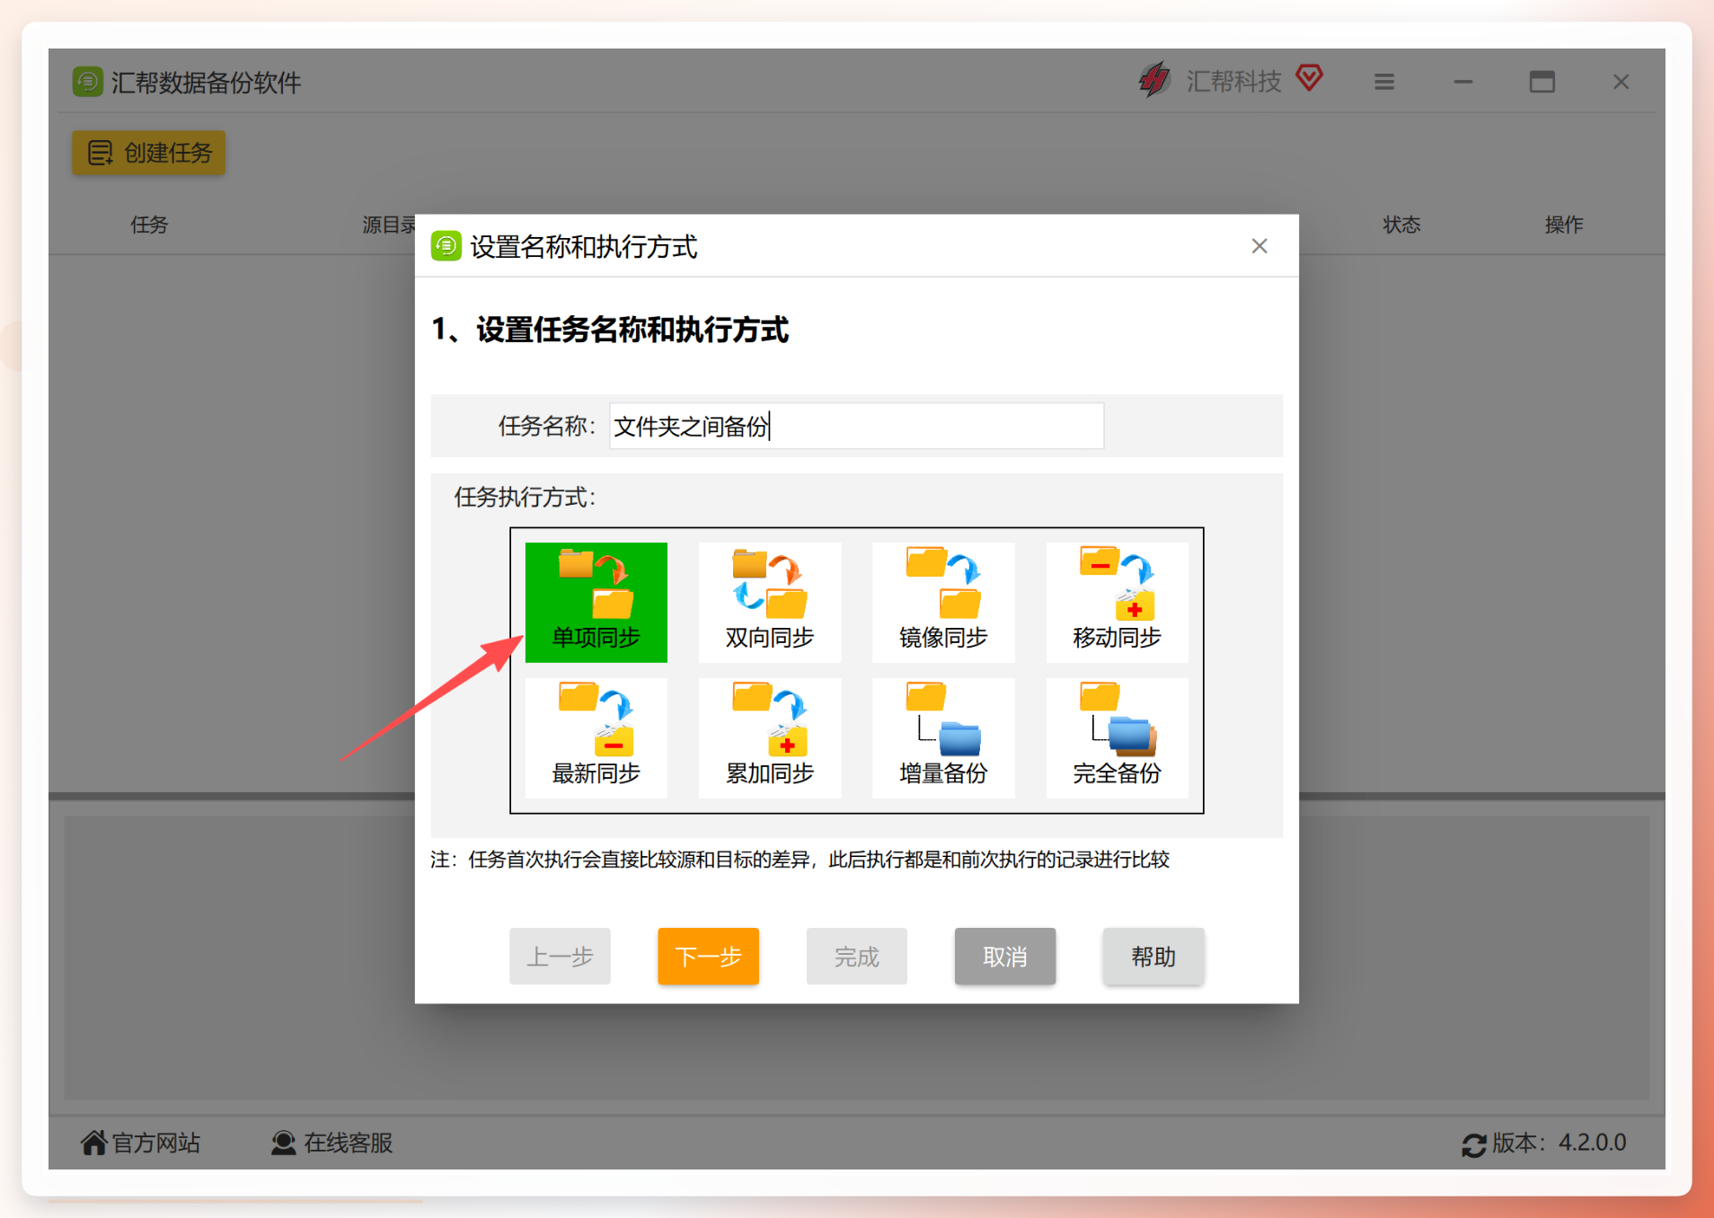Minimize the 汇帮数据备份软件 window
Viewport: 1714px width, 1218px height.
tap(1463, 82)
